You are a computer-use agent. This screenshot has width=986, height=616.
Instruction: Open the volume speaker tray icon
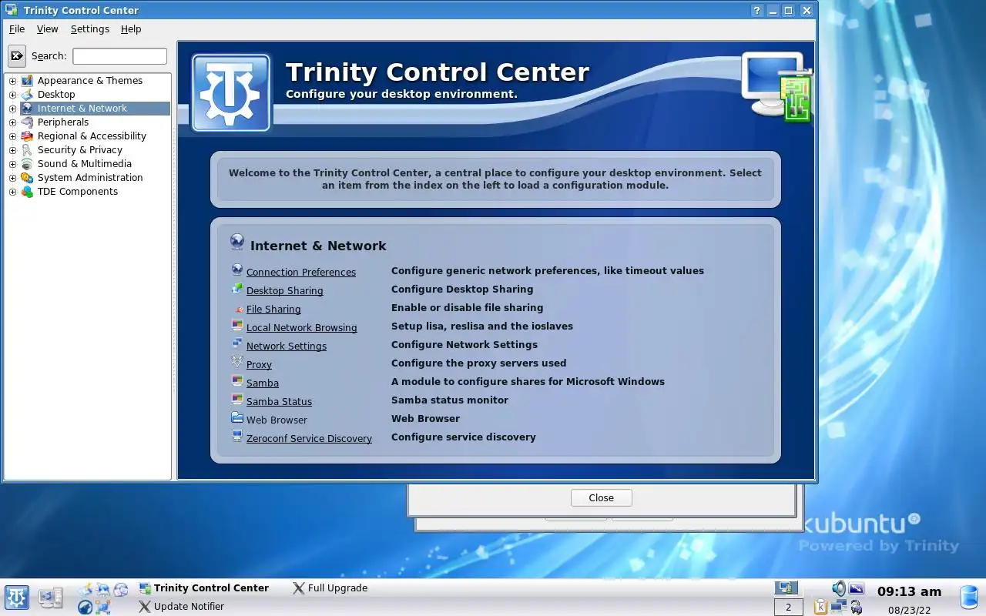(x=839, y=589)
